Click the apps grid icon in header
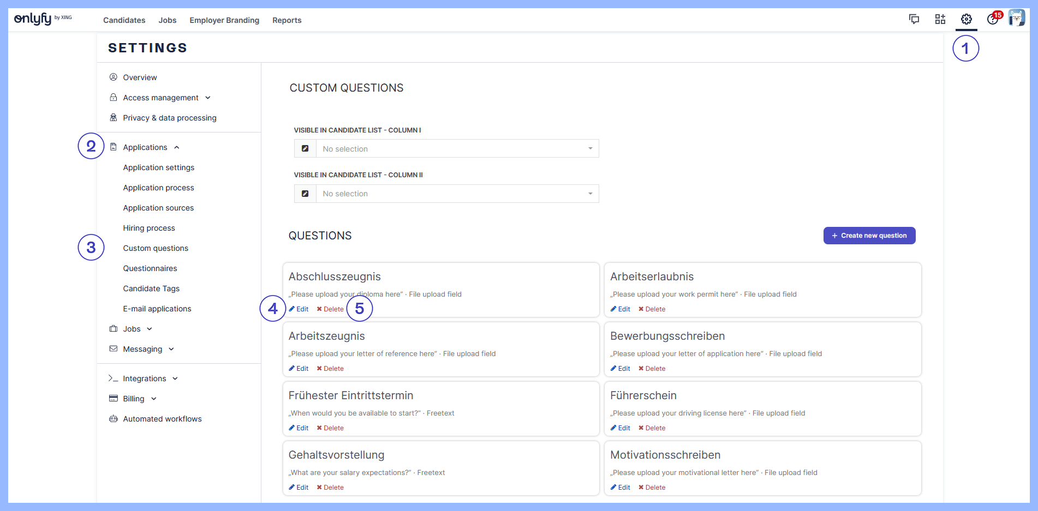Viewport: 1038px width, 511px height. (940, 20)
